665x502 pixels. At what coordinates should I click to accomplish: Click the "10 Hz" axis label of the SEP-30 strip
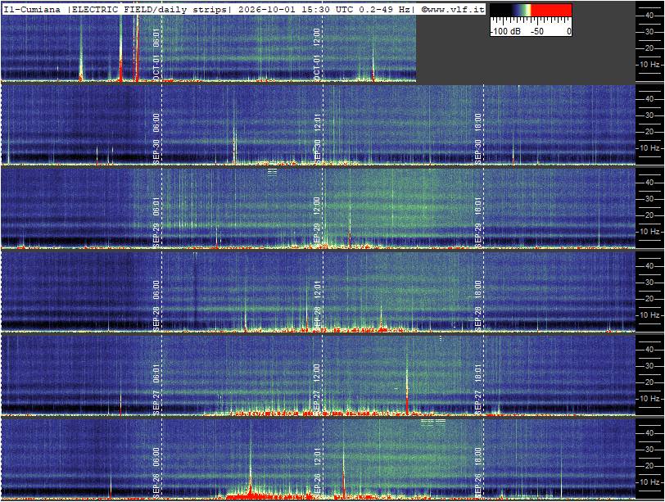click(x=649, y=148)
